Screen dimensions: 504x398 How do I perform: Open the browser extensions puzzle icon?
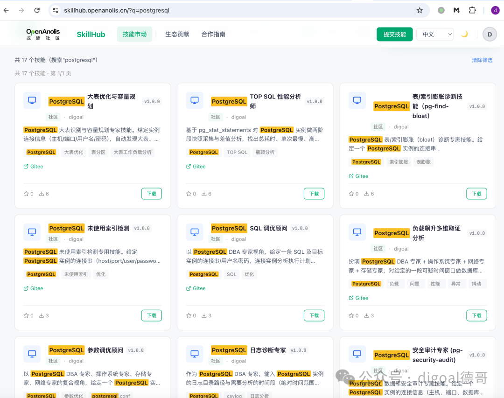[472, 10]
